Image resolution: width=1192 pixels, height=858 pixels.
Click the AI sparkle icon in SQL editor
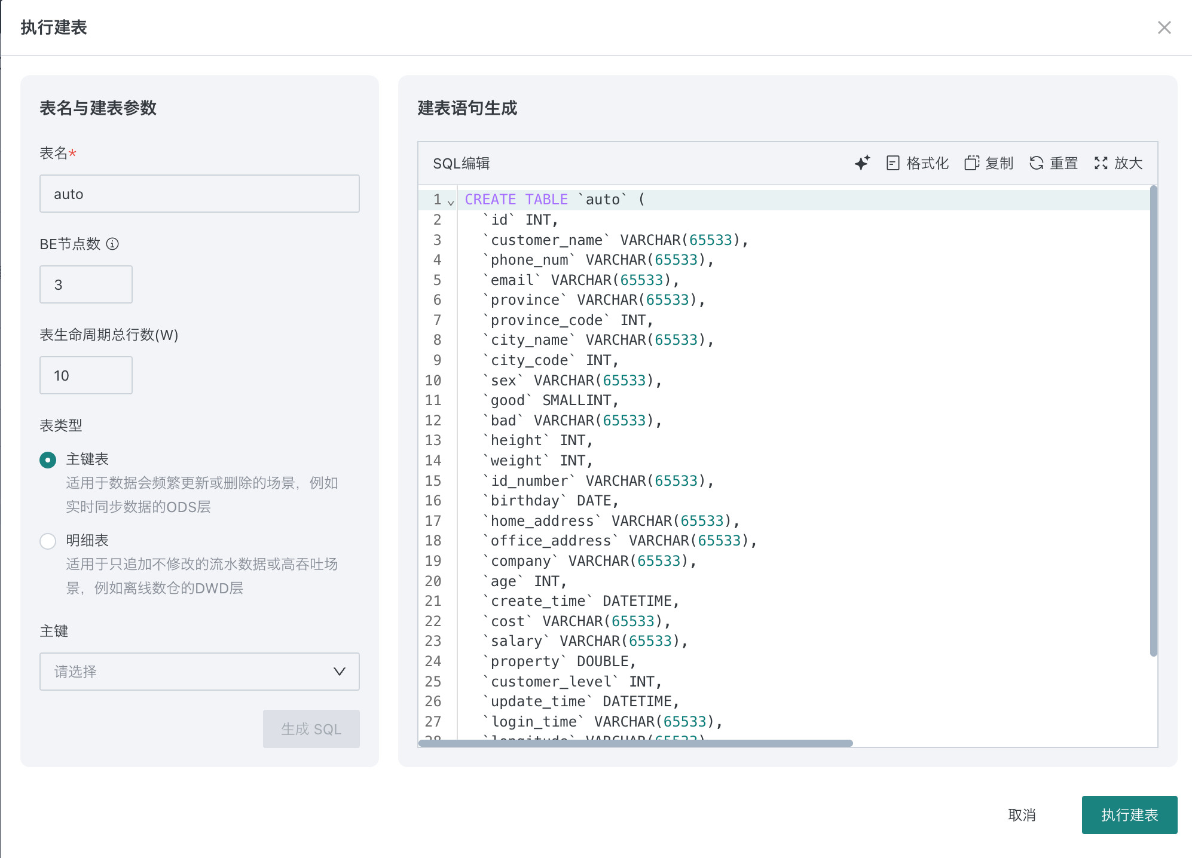(x=861, y=163)
